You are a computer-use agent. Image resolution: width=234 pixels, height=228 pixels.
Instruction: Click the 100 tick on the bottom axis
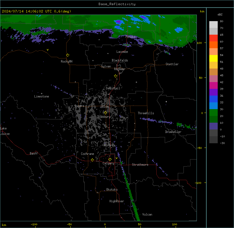tap(175, 224)
